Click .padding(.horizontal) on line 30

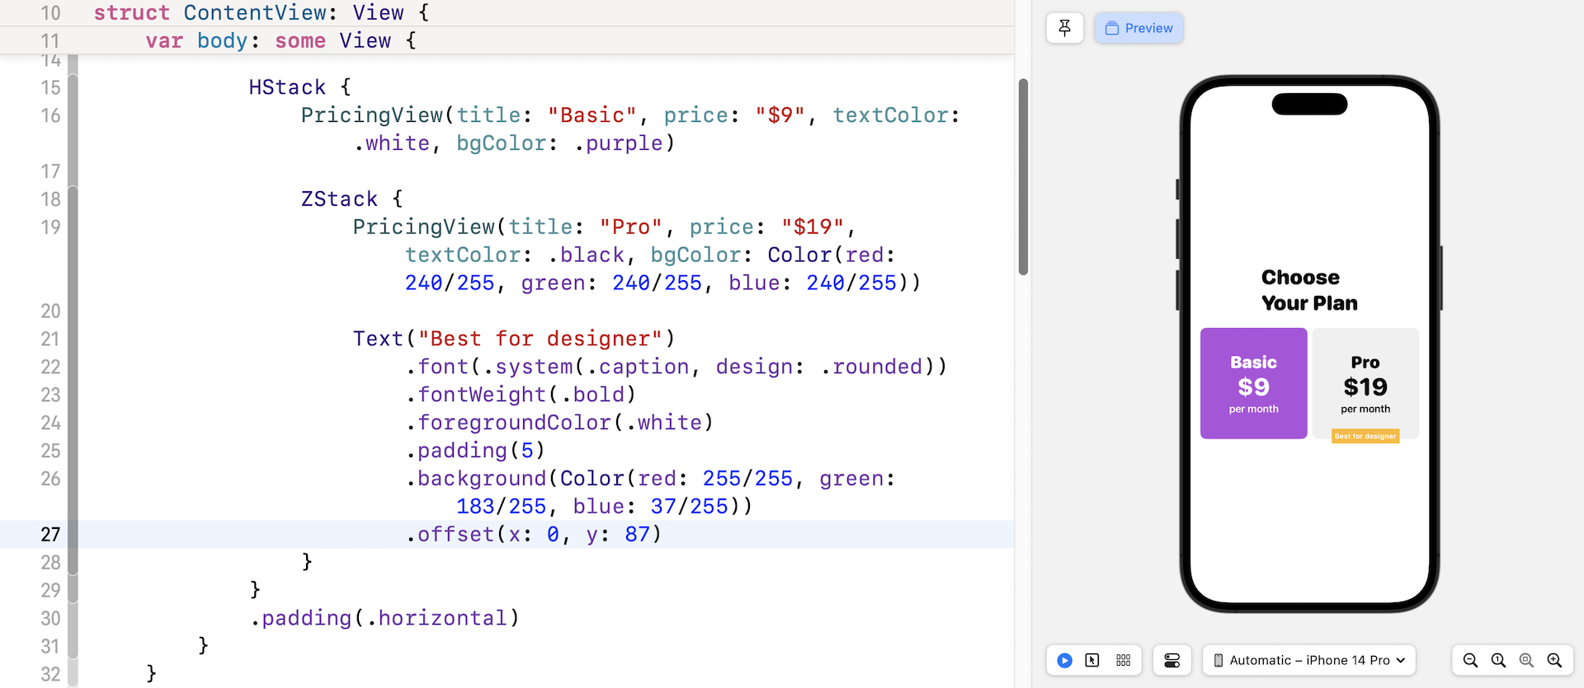[x=384, y=618]
